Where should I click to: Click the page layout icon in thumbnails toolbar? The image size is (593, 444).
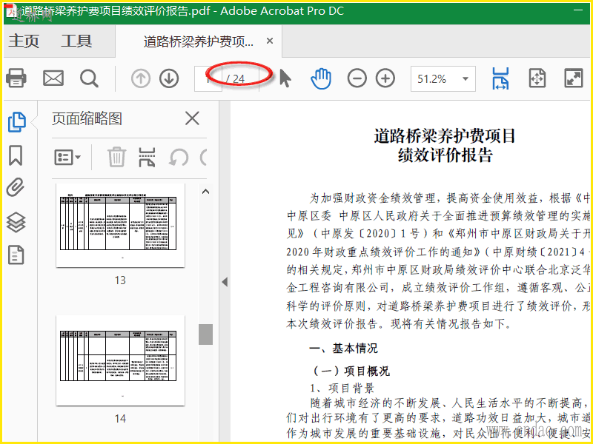click(147, 157)
